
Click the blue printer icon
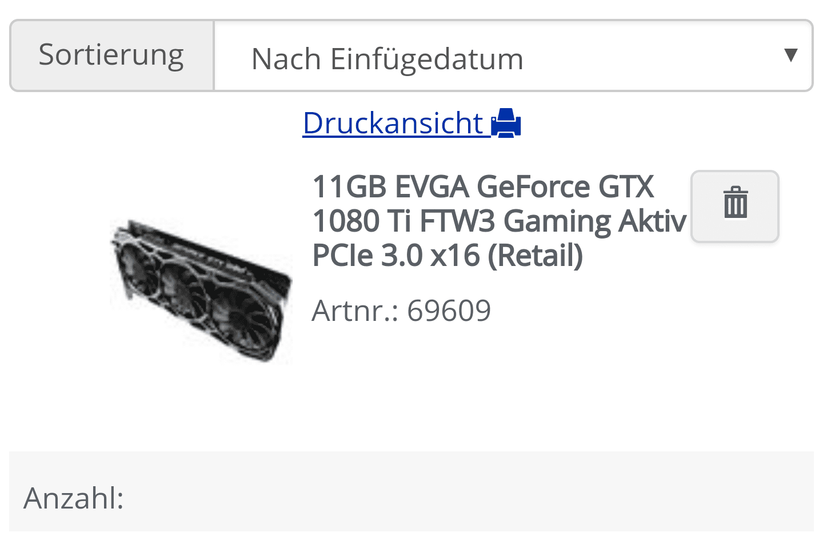pyautogui.click(x=506, y=123)
